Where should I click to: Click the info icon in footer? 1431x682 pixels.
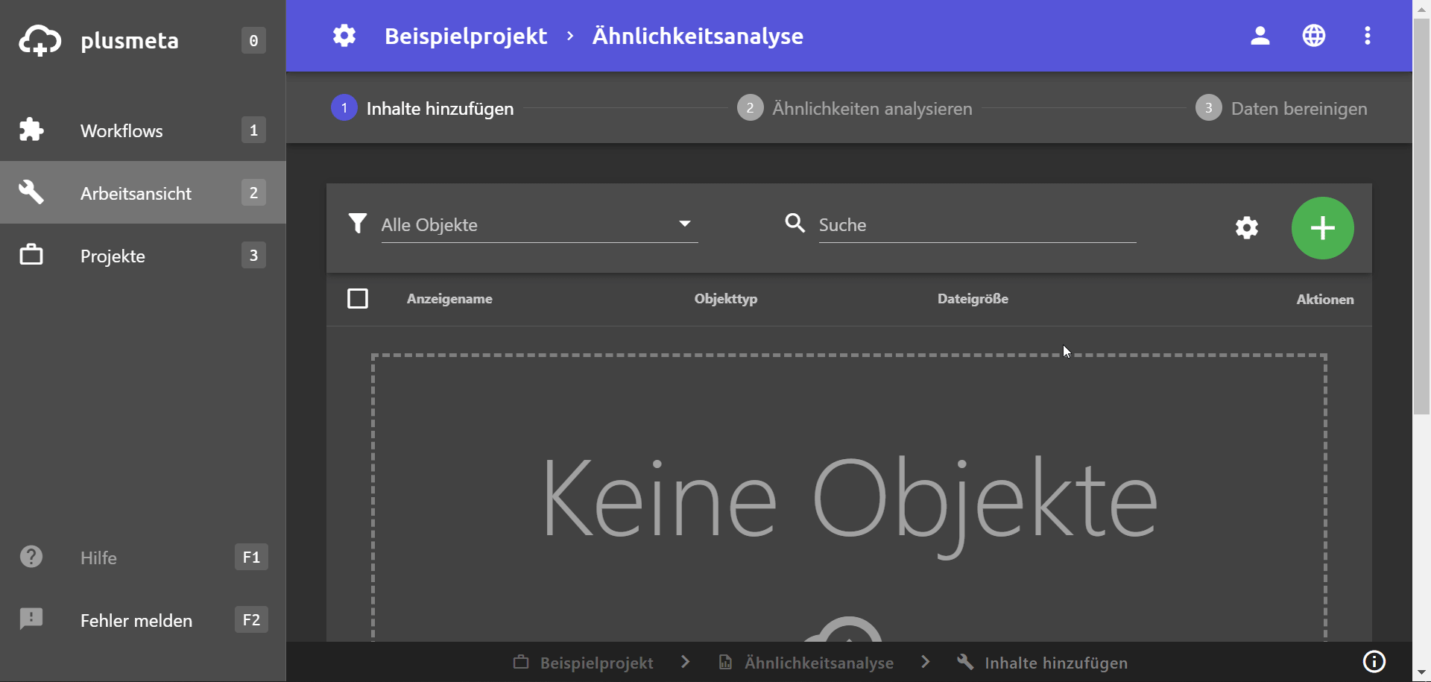[x=1374, y=661]
